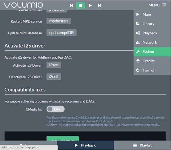Click the previous track icon

tap(72, 5)
